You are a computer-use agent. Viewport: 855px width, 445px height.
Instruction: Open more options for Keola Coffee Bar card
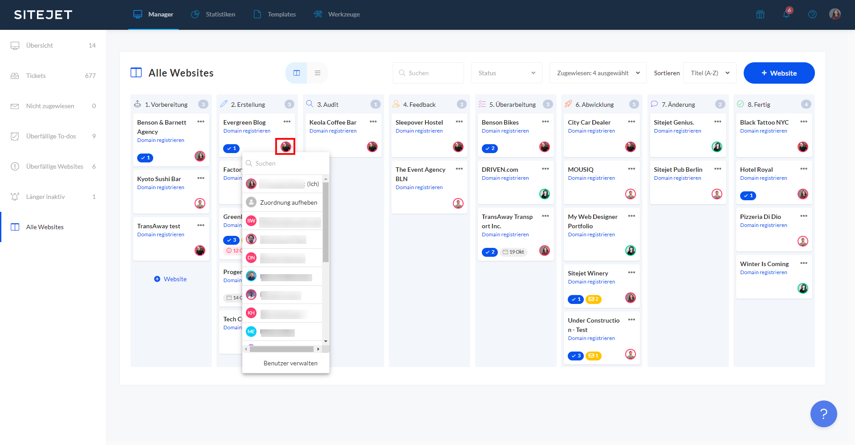(373, 122)
